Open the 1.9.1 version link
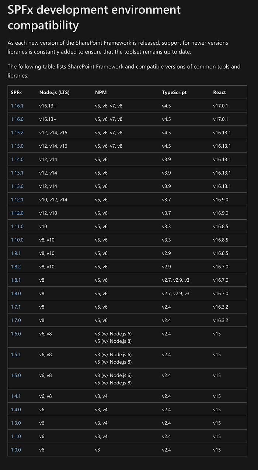258x470 pixels. 16,253
